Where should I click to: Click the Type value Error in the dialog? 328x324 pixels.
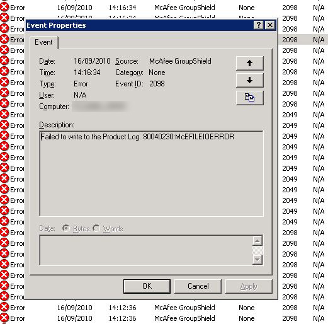[81, 84]
